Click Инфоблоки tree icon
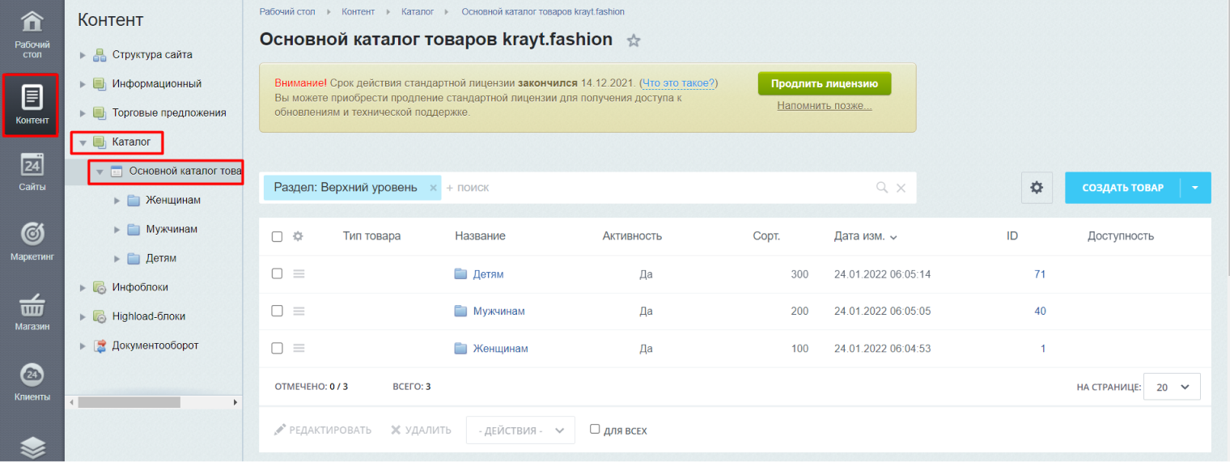 tap(100, 287)
